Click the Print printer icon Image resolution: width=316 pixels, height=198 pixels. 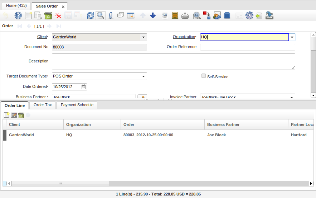click(185, 15)
